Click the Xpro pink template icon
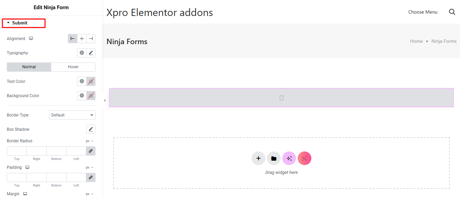The height and width of the screenshot is (198, 460). (305, 158)
